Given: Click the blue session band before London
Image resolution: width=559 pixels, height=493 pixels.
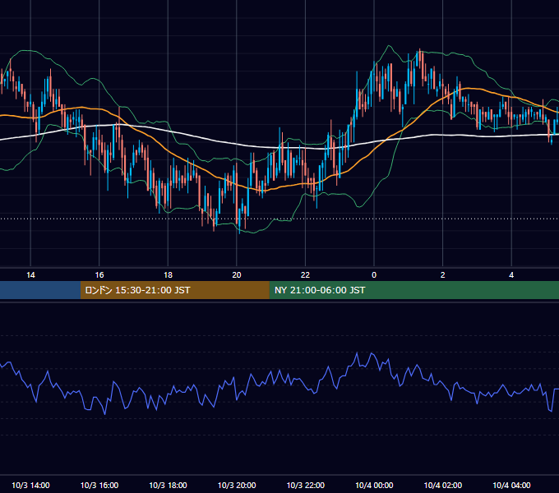Looking at the screenshot, I should (x=40, y=290).
